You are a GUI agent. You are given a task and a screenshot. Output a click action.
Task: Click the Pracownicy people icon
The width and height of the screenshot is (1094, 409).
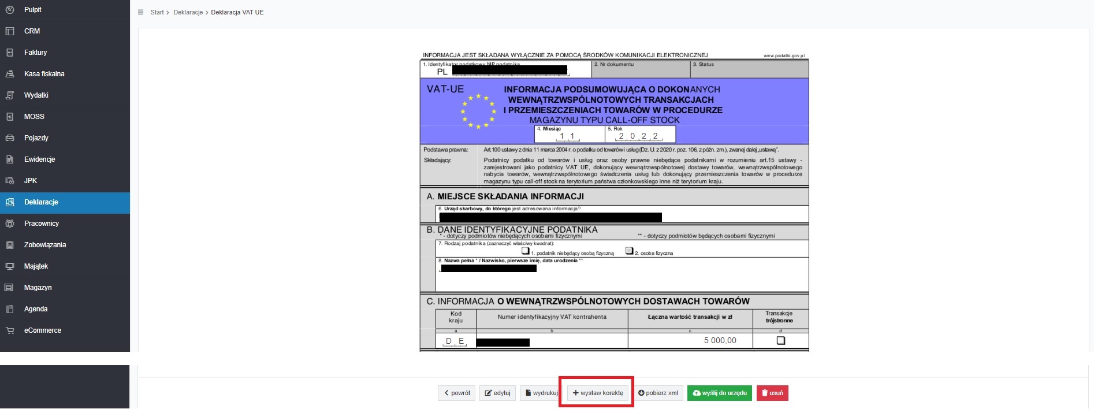click(10, 224)
